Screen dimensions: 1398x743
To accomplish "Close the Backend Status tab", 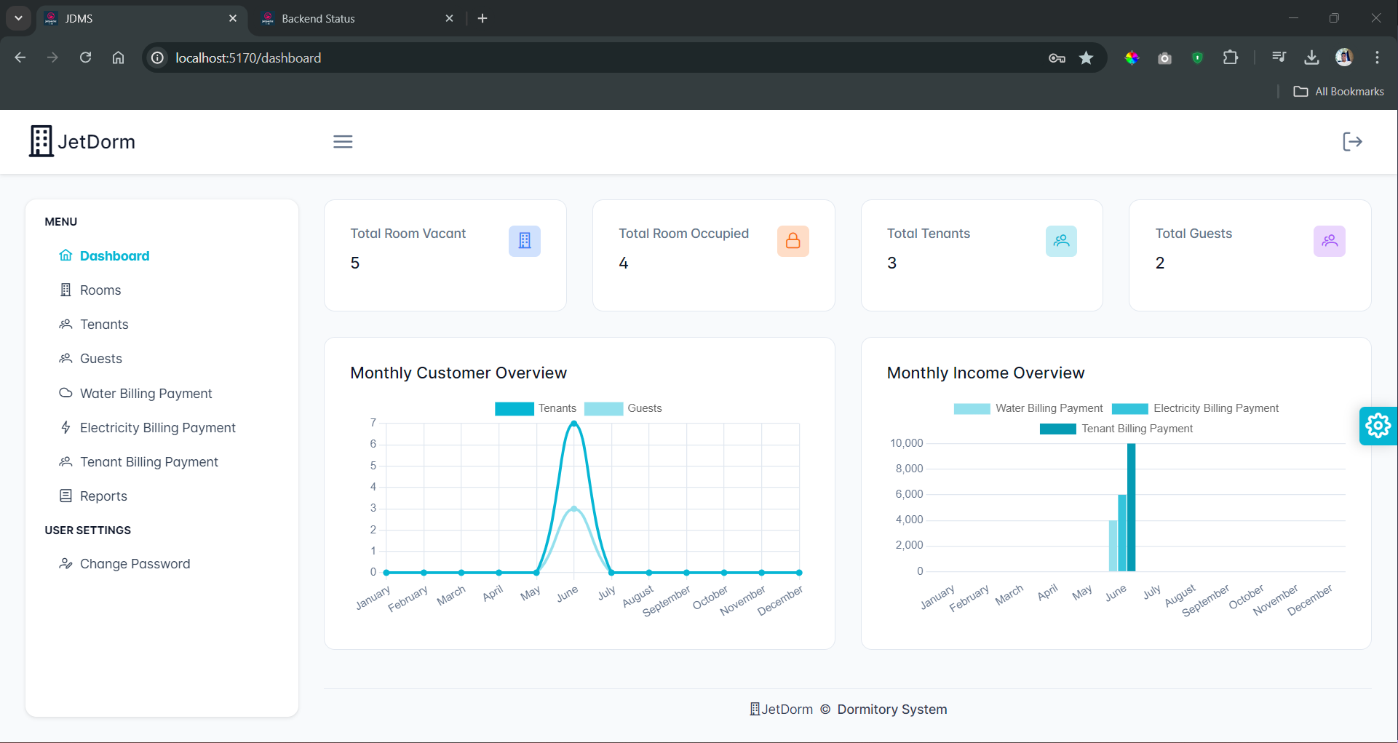I will 449,18.
